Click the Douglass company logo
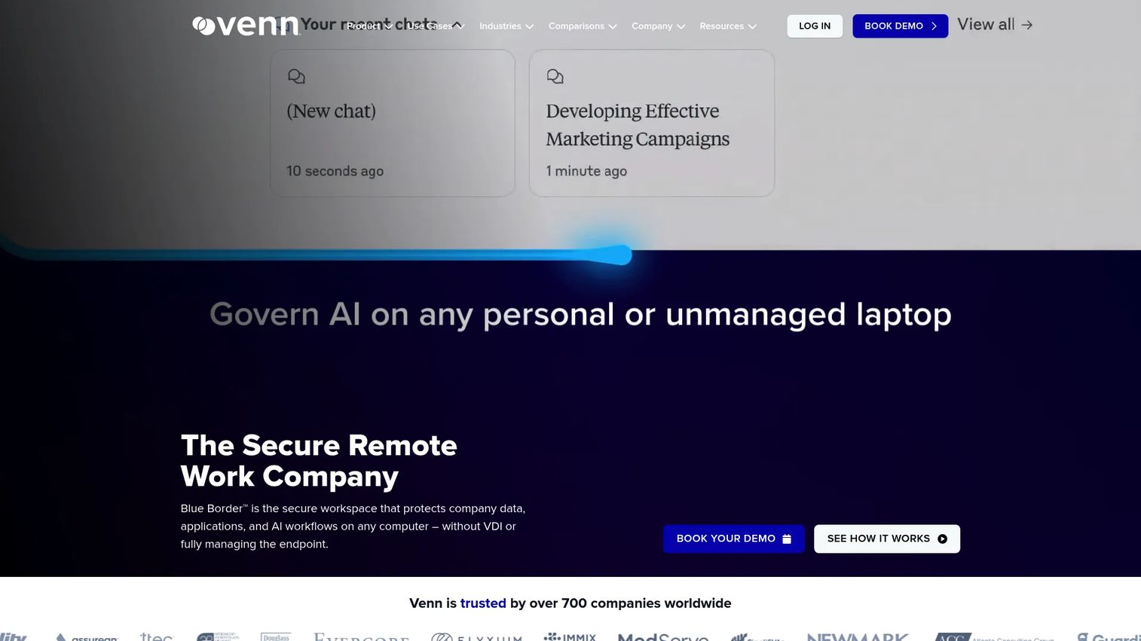Screen dimensions: 1141x641 coord(276,637)
